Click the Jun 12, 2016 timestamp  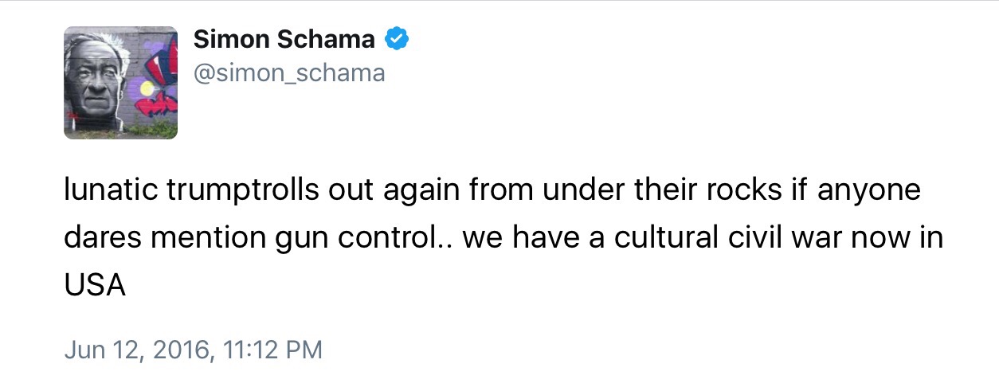click(x=193, y=350)
